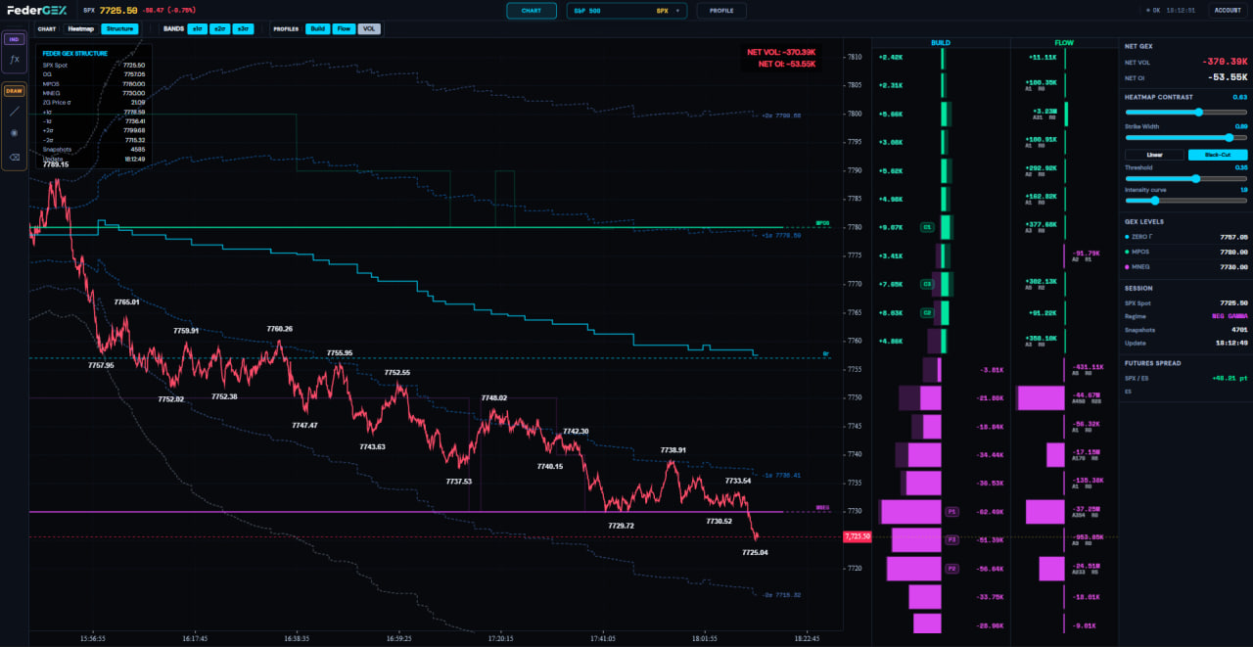Click the 7748.02 swing high label
This screenshot has width=1253, height=647.
pyautogui.click(x=494, y=398)
